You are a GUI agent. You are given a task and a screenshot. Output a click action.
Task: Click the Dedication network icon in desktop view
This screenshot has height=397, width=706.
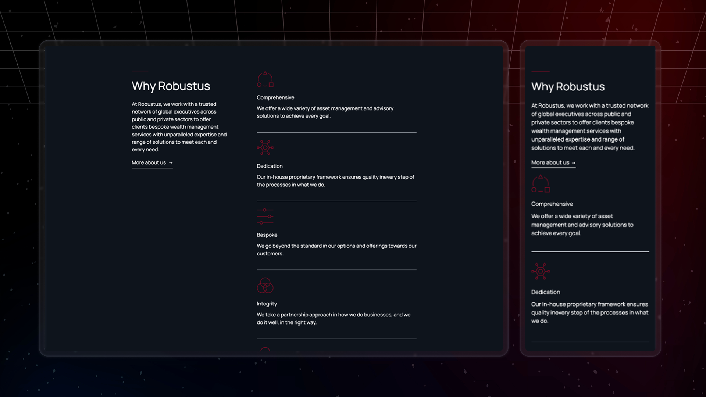click(x=265, y=147)
